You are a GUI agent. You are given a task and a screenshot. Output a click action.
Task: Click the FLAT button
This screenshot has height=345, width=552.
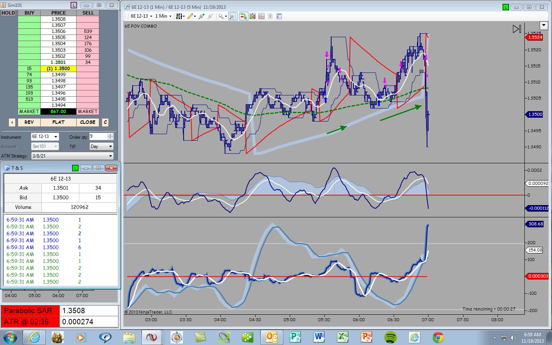(58, 122)
